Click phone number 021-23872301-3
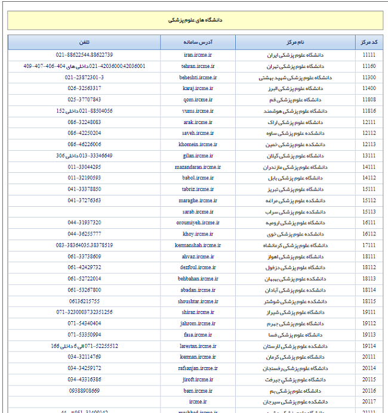This screenshot has height=413, width=388. point(84,77)
